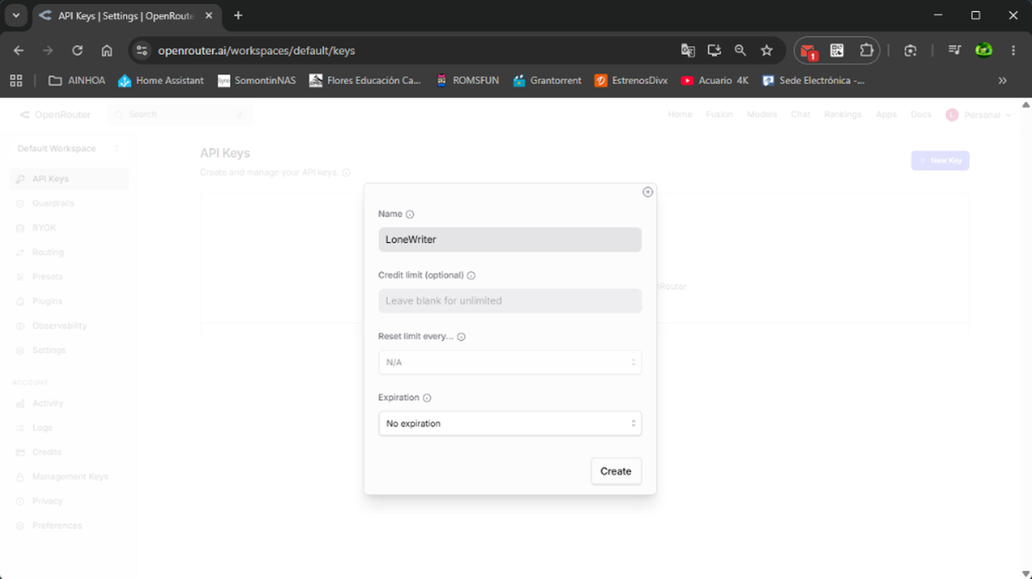Open Apps in the top navigation
This screenshot has width=1032, height=579.
click(887, 115)
